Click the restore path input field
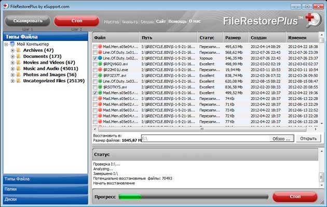327x207 pixels. 206,139
